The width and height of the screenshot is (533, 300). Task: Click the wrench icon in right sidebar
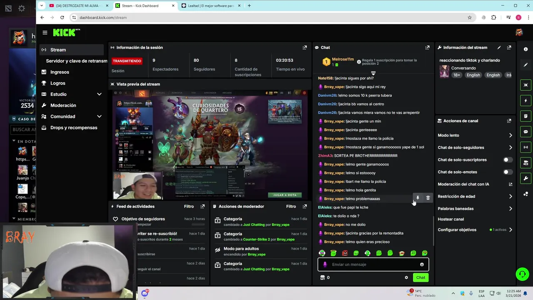coord(526,178)
